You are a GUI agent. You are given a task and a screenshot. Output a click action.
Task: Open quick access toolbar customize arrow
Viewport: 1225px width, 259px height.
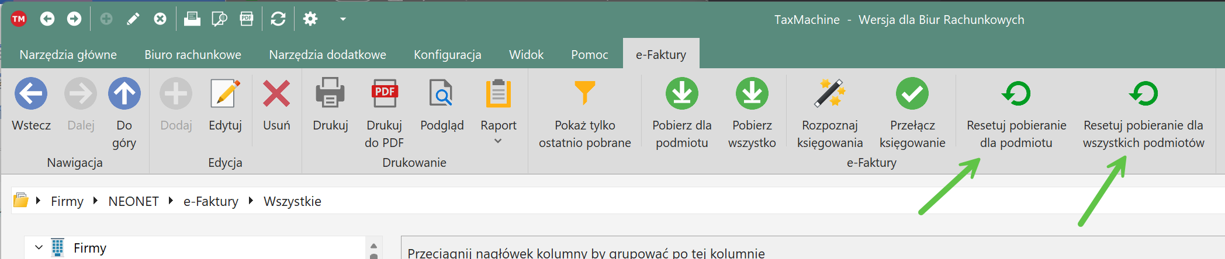pyautogui.click(x=343, y=19)
